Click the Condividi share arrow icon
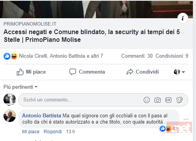 [130, 72]
